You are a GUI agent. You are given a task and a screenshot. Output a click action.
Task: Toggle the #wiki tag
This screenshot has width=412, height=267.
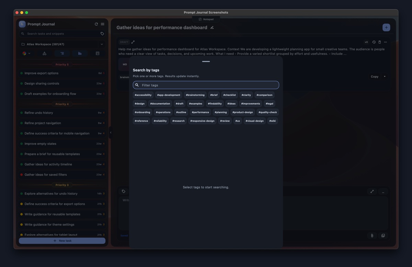(273, 121)
